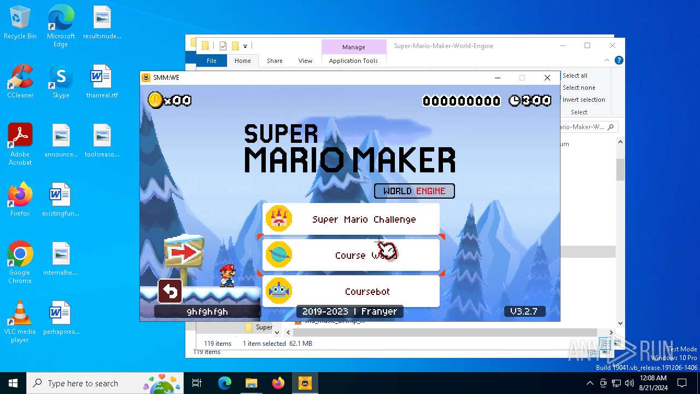Open the Recycle Bin desktop icon
Image resolution: width=700 pixels, height=394 pixels.
(x=20, y=23)
